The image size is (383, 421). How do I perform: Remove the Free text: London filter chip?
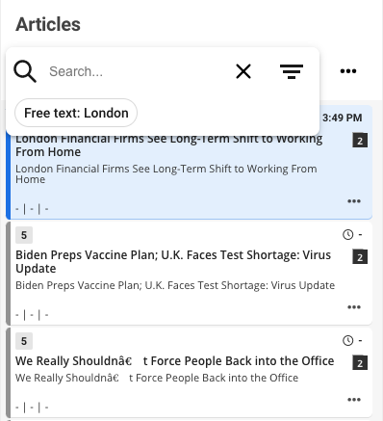click(76, 113)
